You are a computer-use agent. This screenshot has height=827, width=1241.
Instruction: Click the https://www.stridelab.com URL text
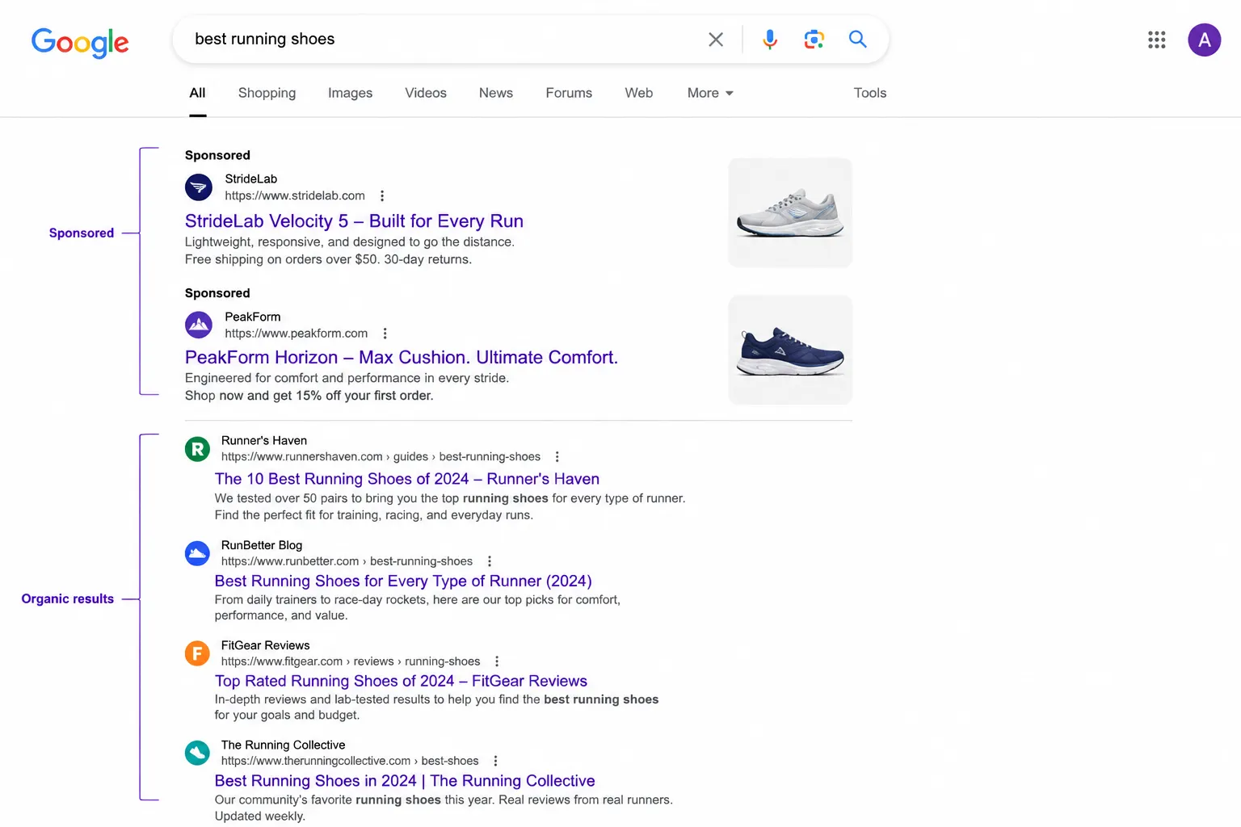coord(295,196)
